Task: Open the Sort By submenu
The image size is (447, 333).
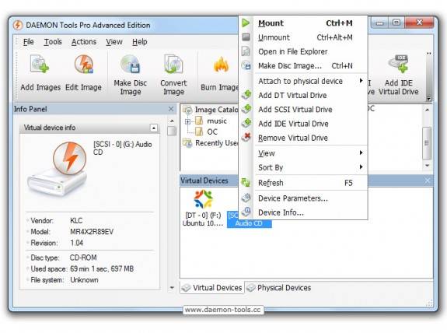Action: point(310,167)
